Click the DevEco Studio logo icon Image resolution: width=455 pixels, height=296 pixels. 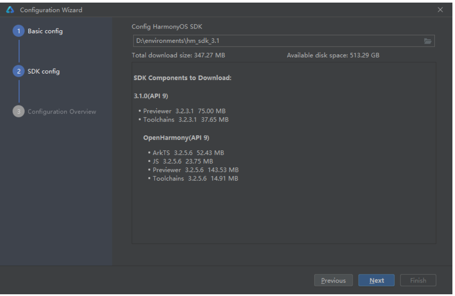[10, 10]
